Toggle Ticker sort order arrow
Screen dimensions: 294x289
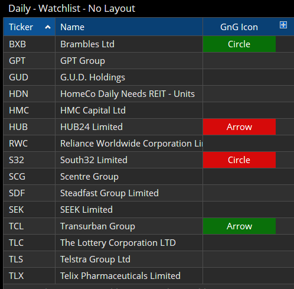(x=48, y=27)
